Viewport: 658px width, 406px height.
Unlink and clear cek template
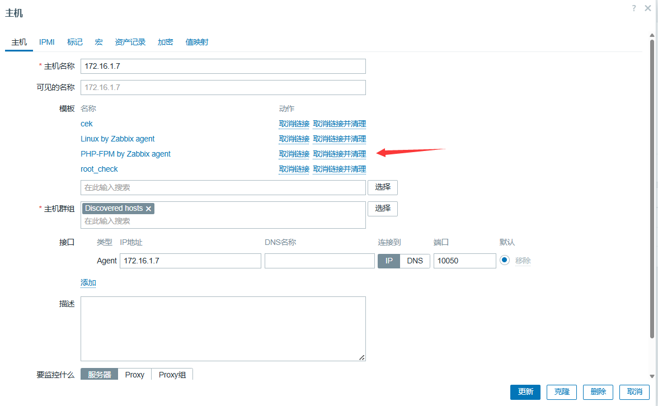pyautogui.click(x=339, y=124)
